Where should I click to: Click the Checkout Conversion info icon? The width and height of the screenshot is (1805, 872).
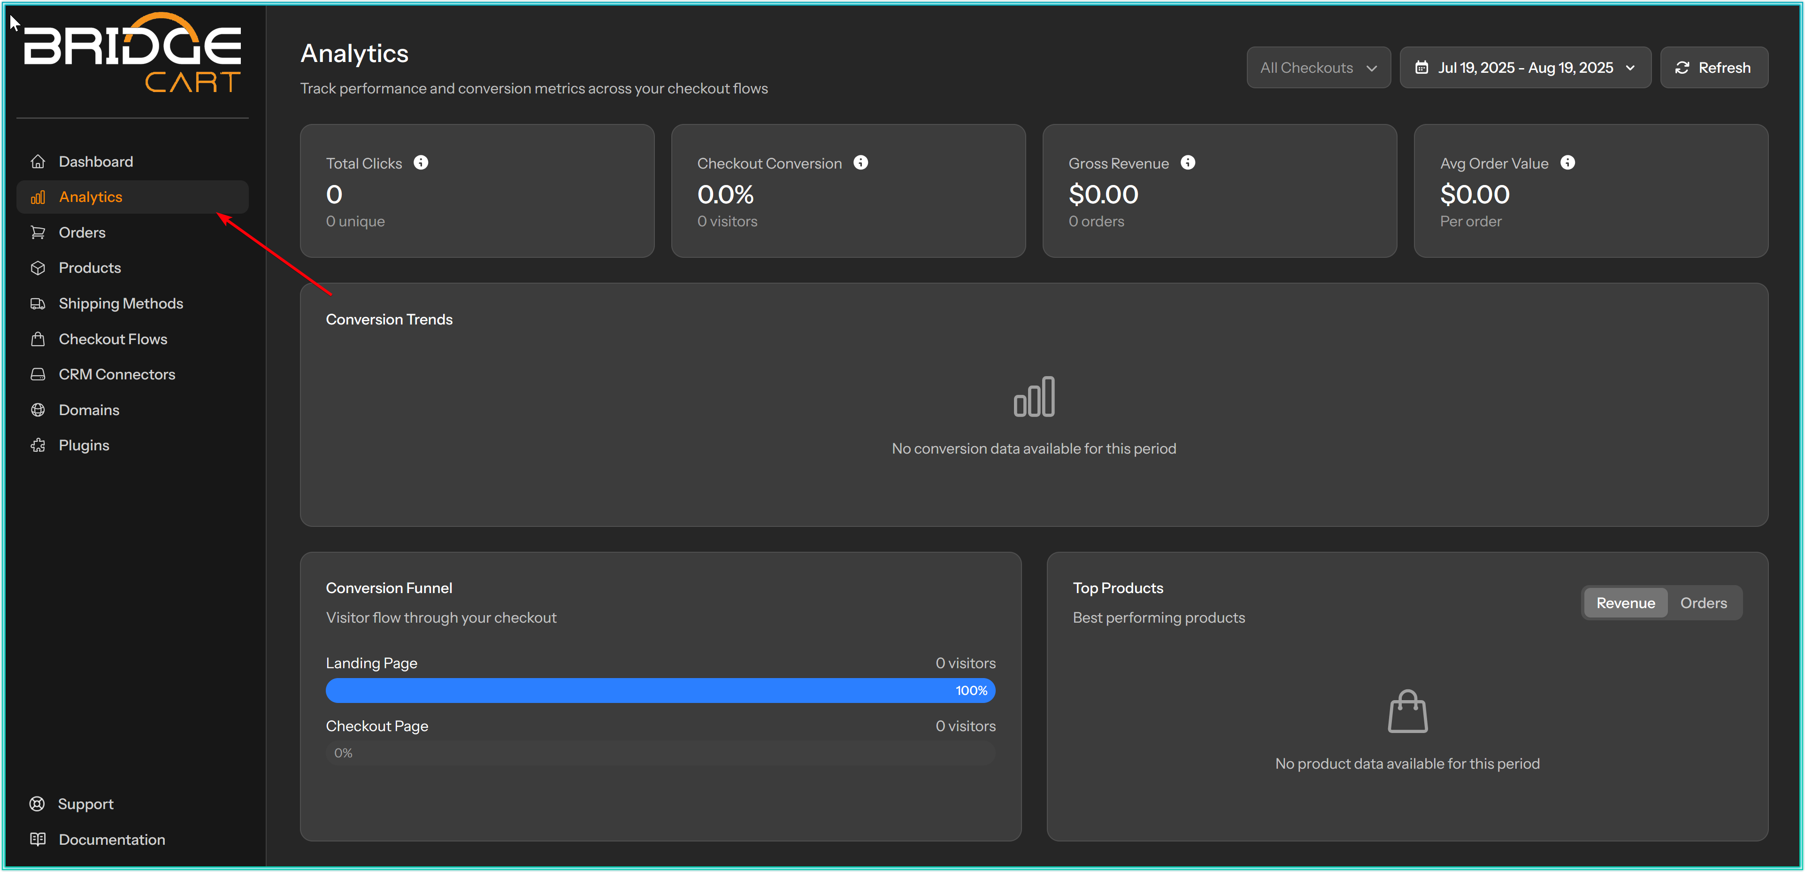click(x=860, y=162)
